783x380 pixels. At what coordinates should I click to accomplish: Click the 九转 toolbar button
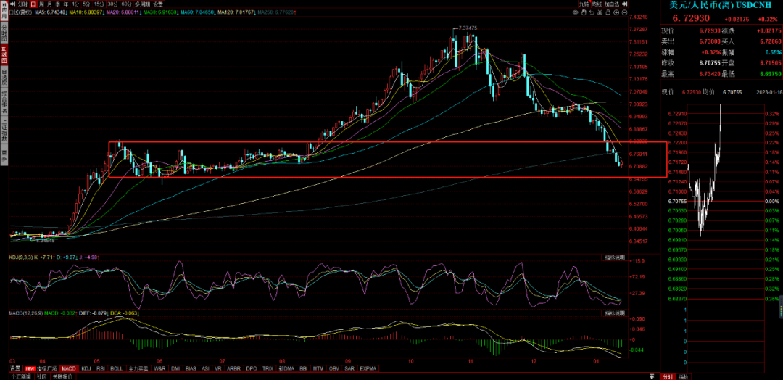pos(585,4)
